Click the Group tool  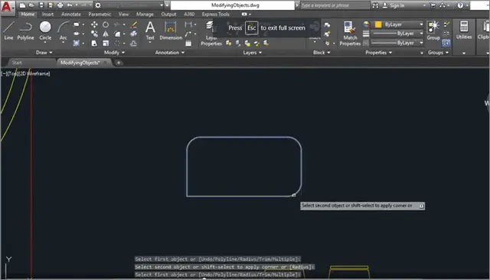(x=433, y=31)
